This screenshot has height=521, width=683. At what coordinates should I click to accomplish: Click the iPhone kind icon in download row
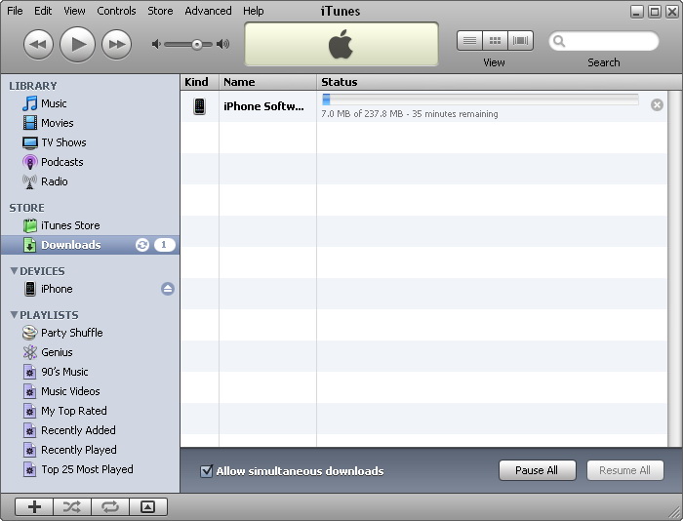point(199,106)
